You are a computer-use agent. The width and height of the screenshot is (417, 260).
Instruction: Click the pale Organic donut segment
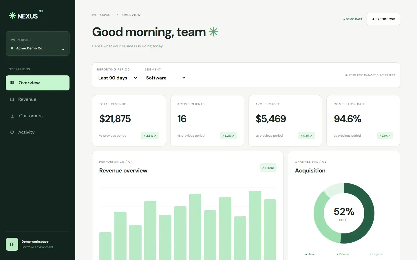(x=335, y=189)
